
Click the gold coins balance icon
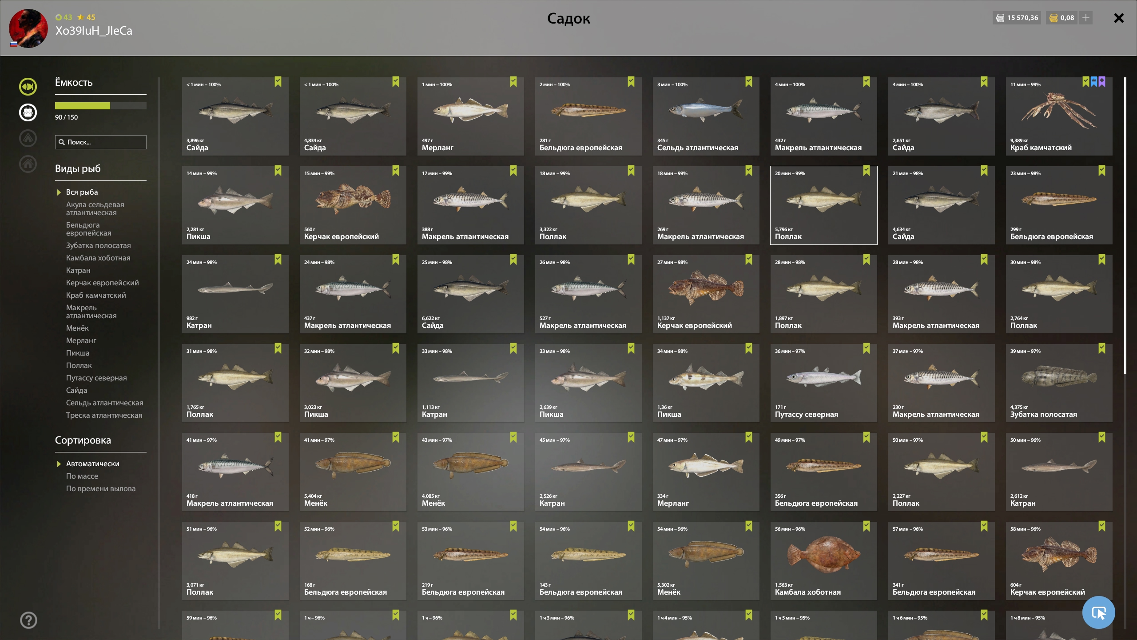1054,18
